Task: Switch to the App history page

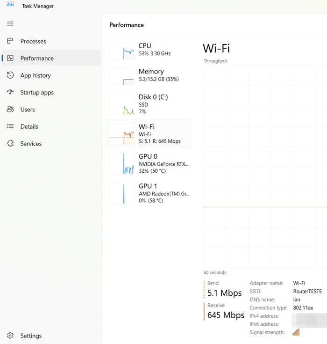Action: (x=36, y=75)
